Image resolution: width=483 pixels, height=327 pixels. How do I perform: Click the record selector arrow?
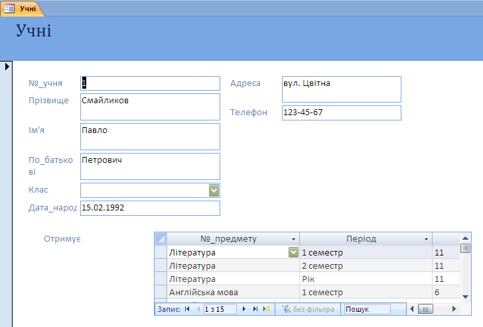pos(7,66)
